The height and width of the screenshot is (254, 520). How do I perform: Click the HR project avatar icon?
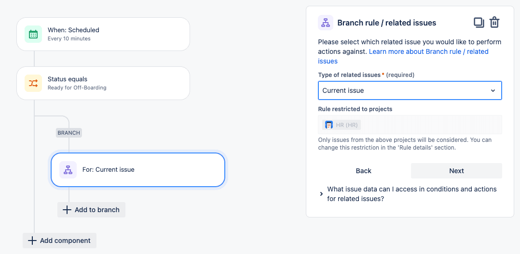tap(329, 125)
